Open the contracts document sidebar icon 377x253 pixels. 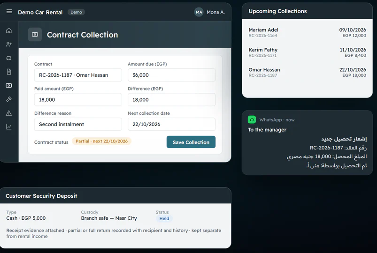(9, 72)
